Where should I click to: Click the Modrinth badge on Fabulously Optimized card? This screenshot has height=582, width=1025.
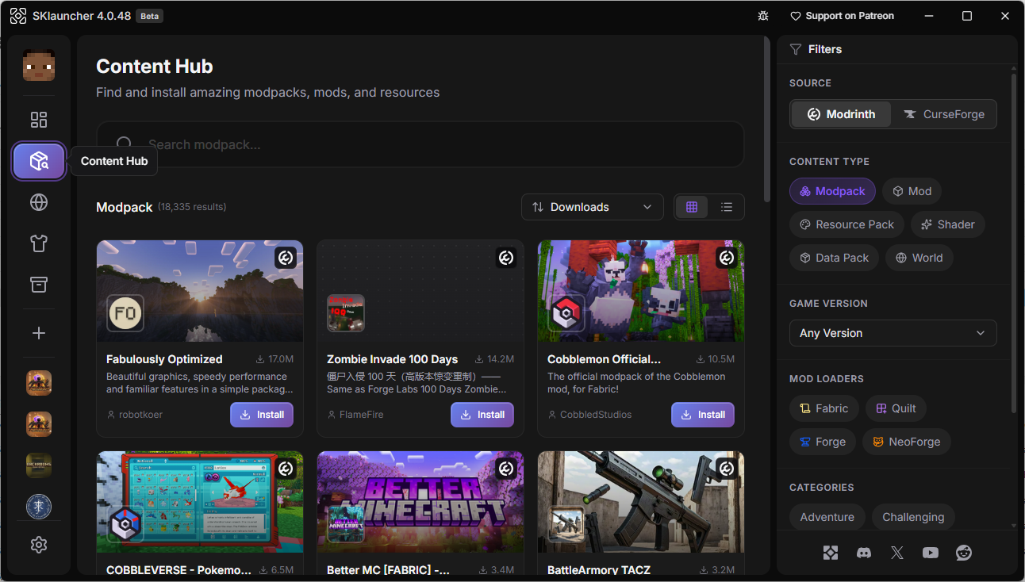point(286,258)
